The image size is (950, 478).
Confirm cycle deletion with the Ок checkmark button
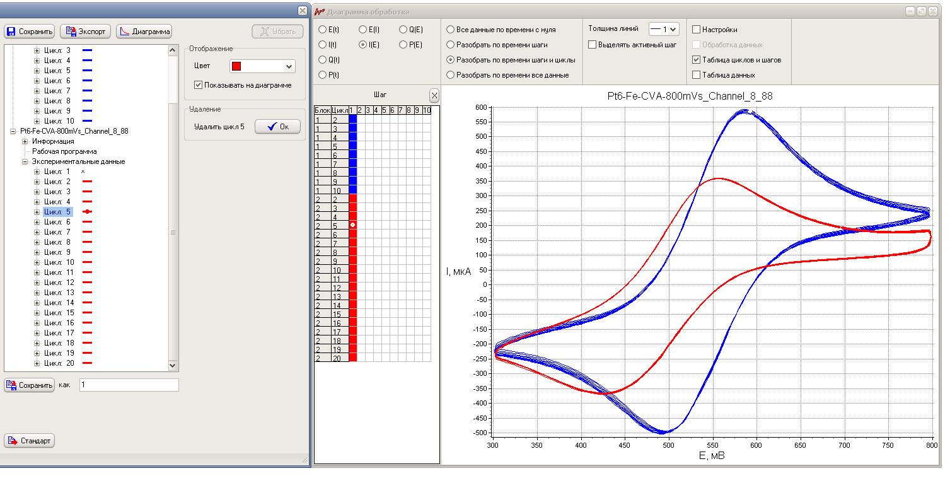point(277,127)
